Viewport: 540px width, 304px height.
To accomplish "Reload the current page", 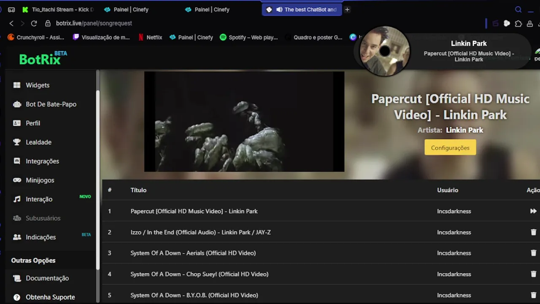I will 34,23.
